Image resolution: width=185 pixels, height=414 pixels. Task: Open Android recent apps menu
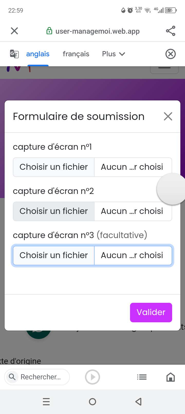coord(46,401)
